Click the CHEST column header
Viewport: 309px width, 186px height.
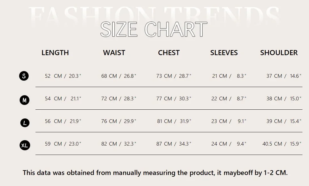point(169,53)
